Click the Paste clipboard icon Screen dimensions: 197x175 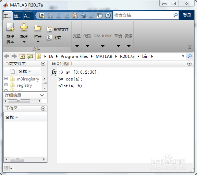[x=75, y=15]
